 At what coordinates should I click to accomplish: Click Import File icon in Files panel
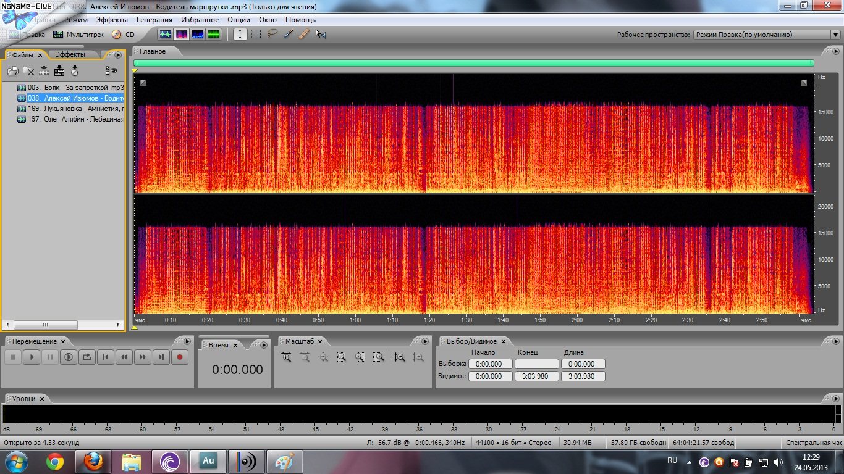[x=13, y=71]
